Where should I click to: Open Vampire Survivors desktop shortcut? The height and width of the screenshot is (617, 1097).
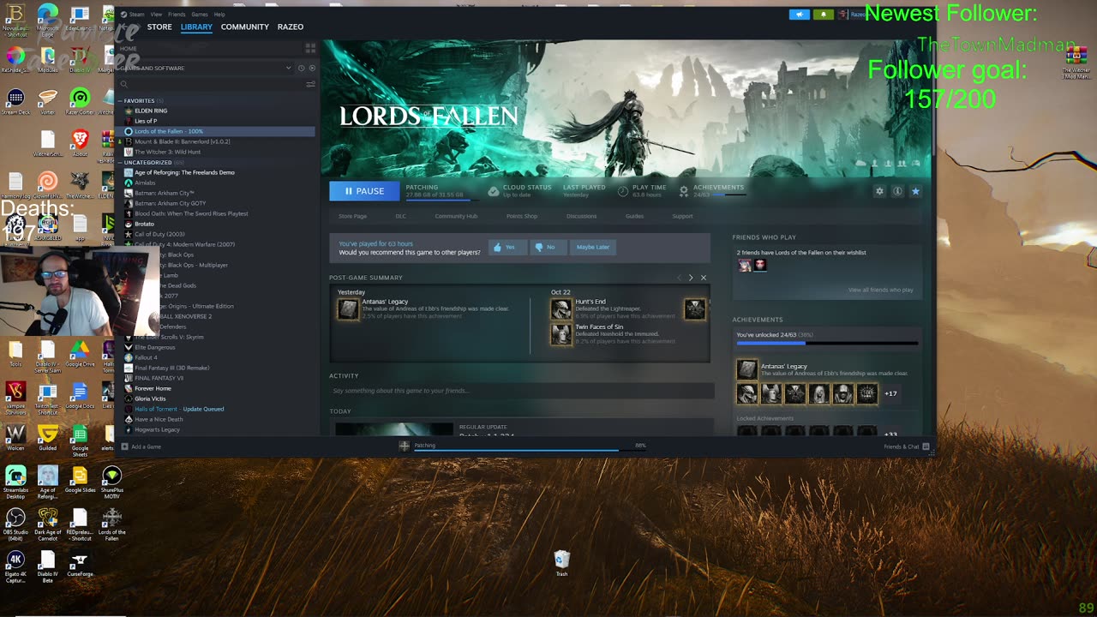pos(15,397)
